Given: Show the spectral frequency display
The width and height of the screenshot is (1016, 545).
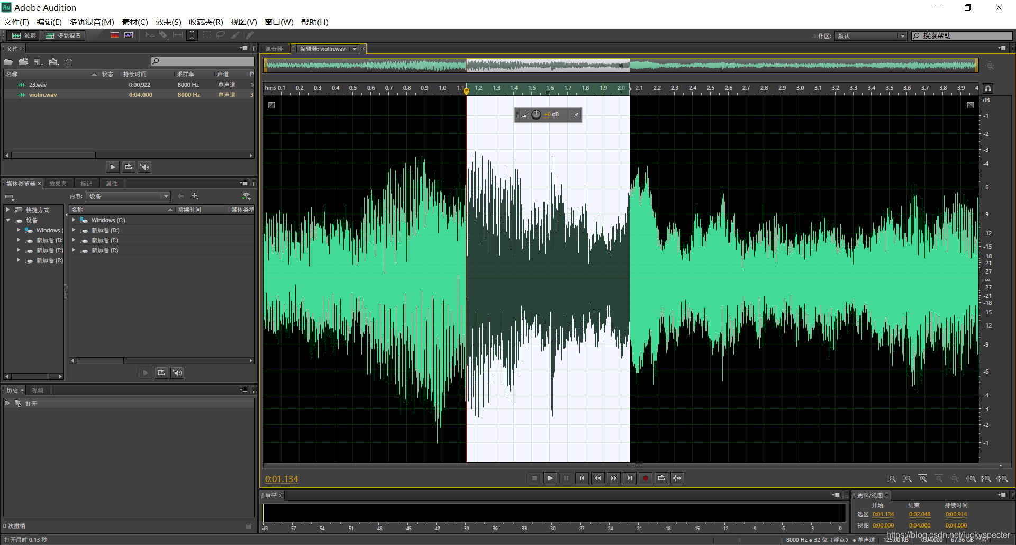Looking at the screenshot, I should tap(115, 35).
